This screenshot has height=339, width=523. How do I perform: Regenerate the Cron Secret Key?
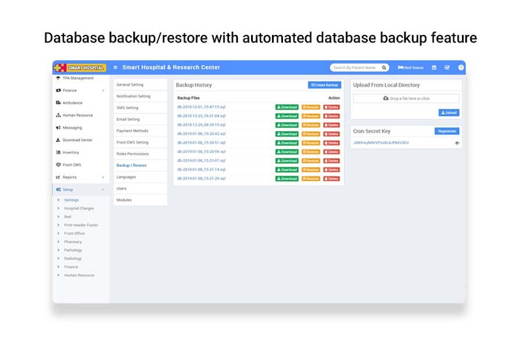click(x=447, y=131)
